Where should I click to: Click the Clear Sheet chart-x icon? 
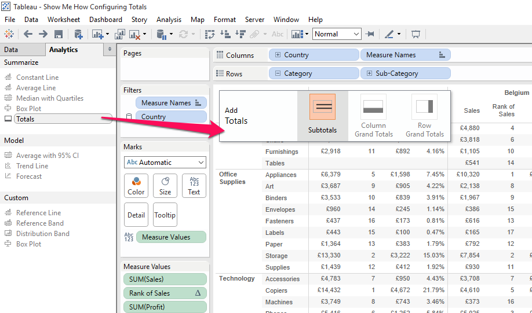pyautogui.click(x=134, y=34)
